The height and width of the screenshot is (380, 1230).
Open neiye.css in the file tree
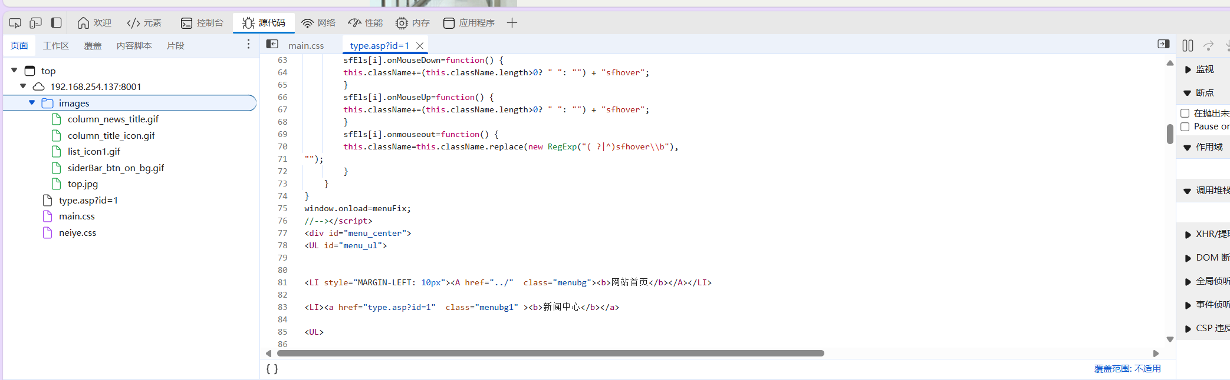pyautogui.click(x=77, y=232)
